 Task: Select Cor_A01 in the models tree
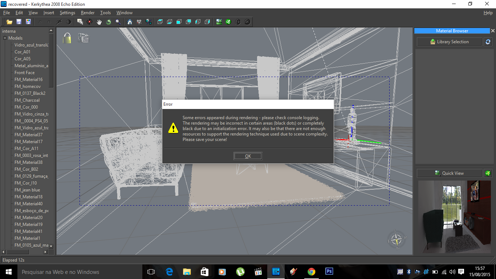[23, 52]
